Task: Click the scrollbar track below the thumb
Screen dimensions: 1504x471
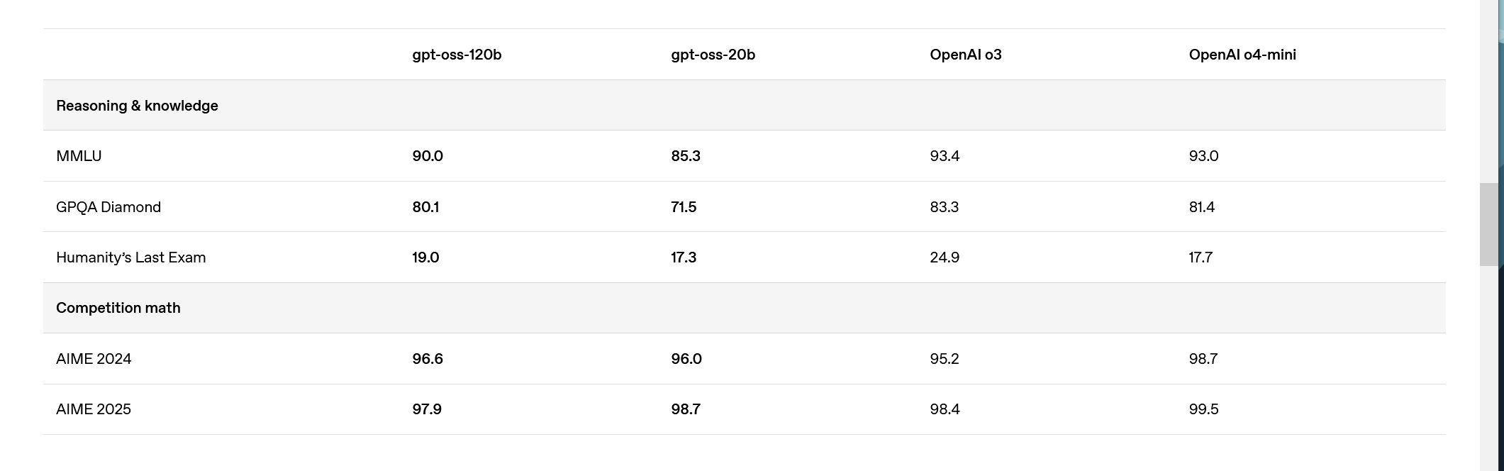Action: (x=1488, y=369)
